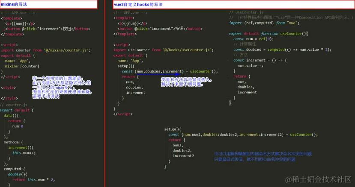The image size is (355, 187).
Task: Select the "mixins:[counter]" code line
Action: [22, 66]
